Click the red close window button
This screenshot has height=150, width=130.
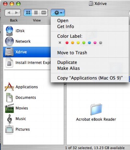tap(5, 4)
